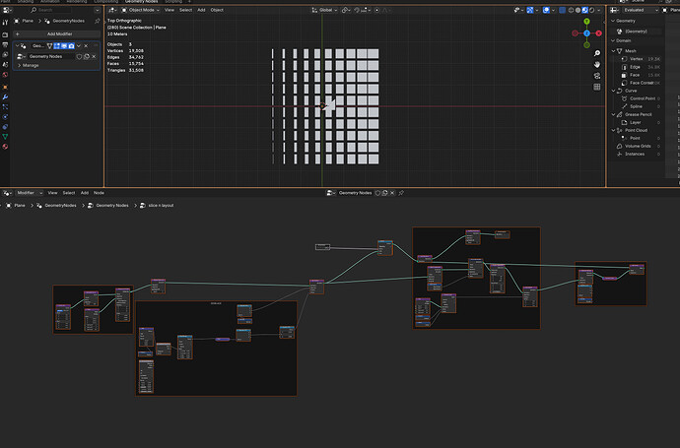Expand the Manage panel in modifier
Viewport: 680px width, 448px height.
pos(31,65)
